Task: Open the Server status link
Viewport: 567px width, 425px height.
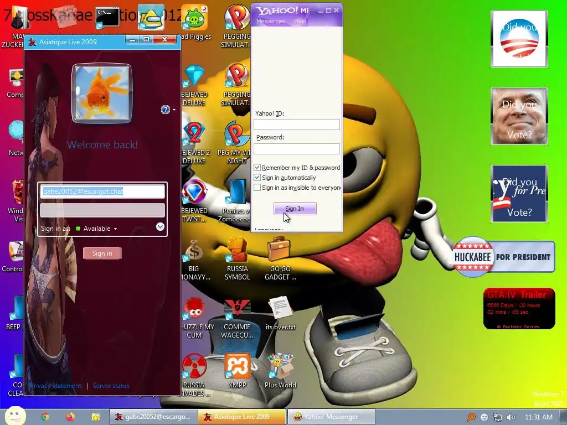Action: 111,386
